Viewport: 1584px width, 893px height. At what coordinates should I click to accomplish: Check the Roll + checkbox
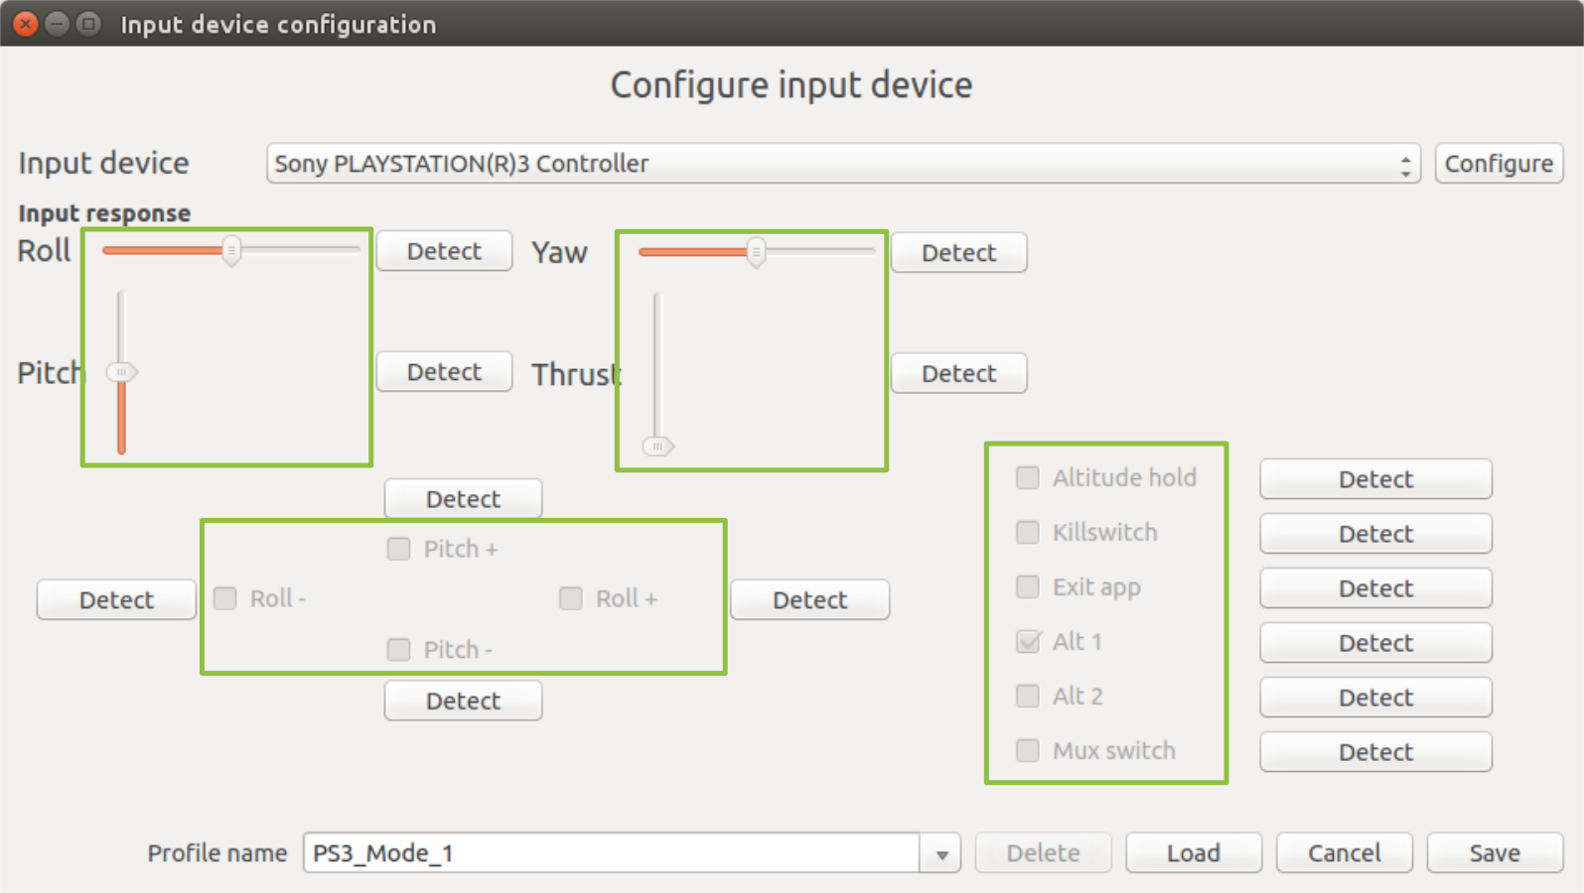click(570, 598)
